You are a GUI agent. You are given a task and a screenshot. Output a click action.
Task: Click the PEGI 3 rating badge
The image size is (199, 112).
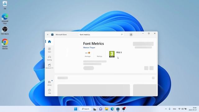112,54
